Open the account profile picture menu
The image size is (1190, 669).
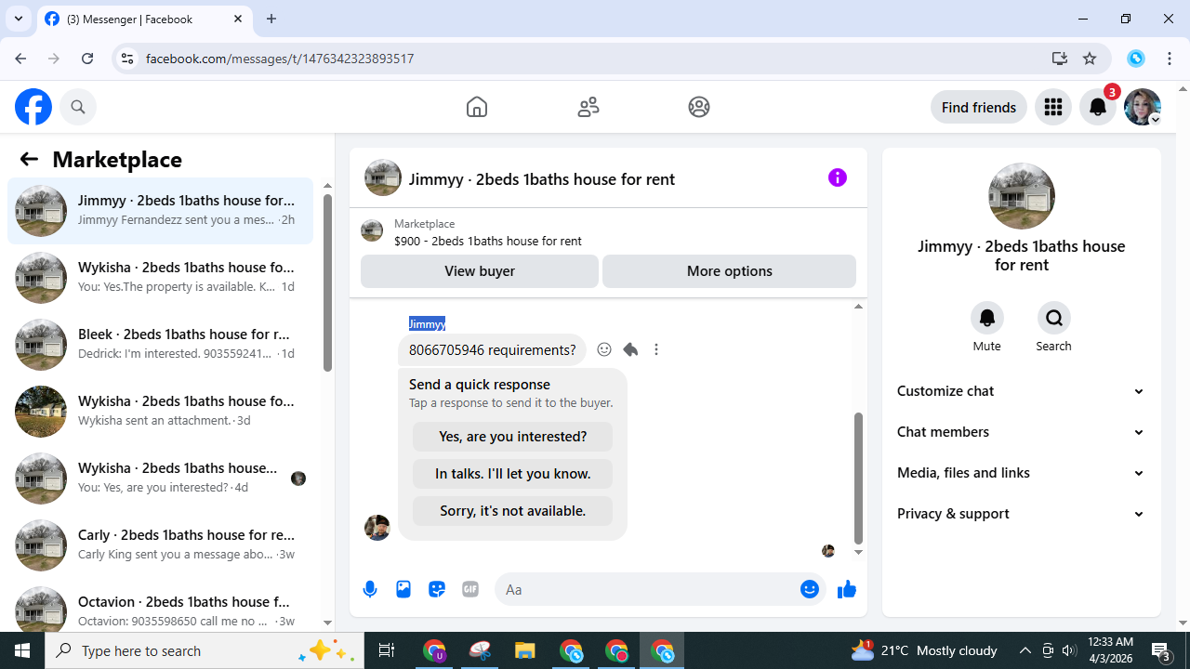(x=1143, y=107)
